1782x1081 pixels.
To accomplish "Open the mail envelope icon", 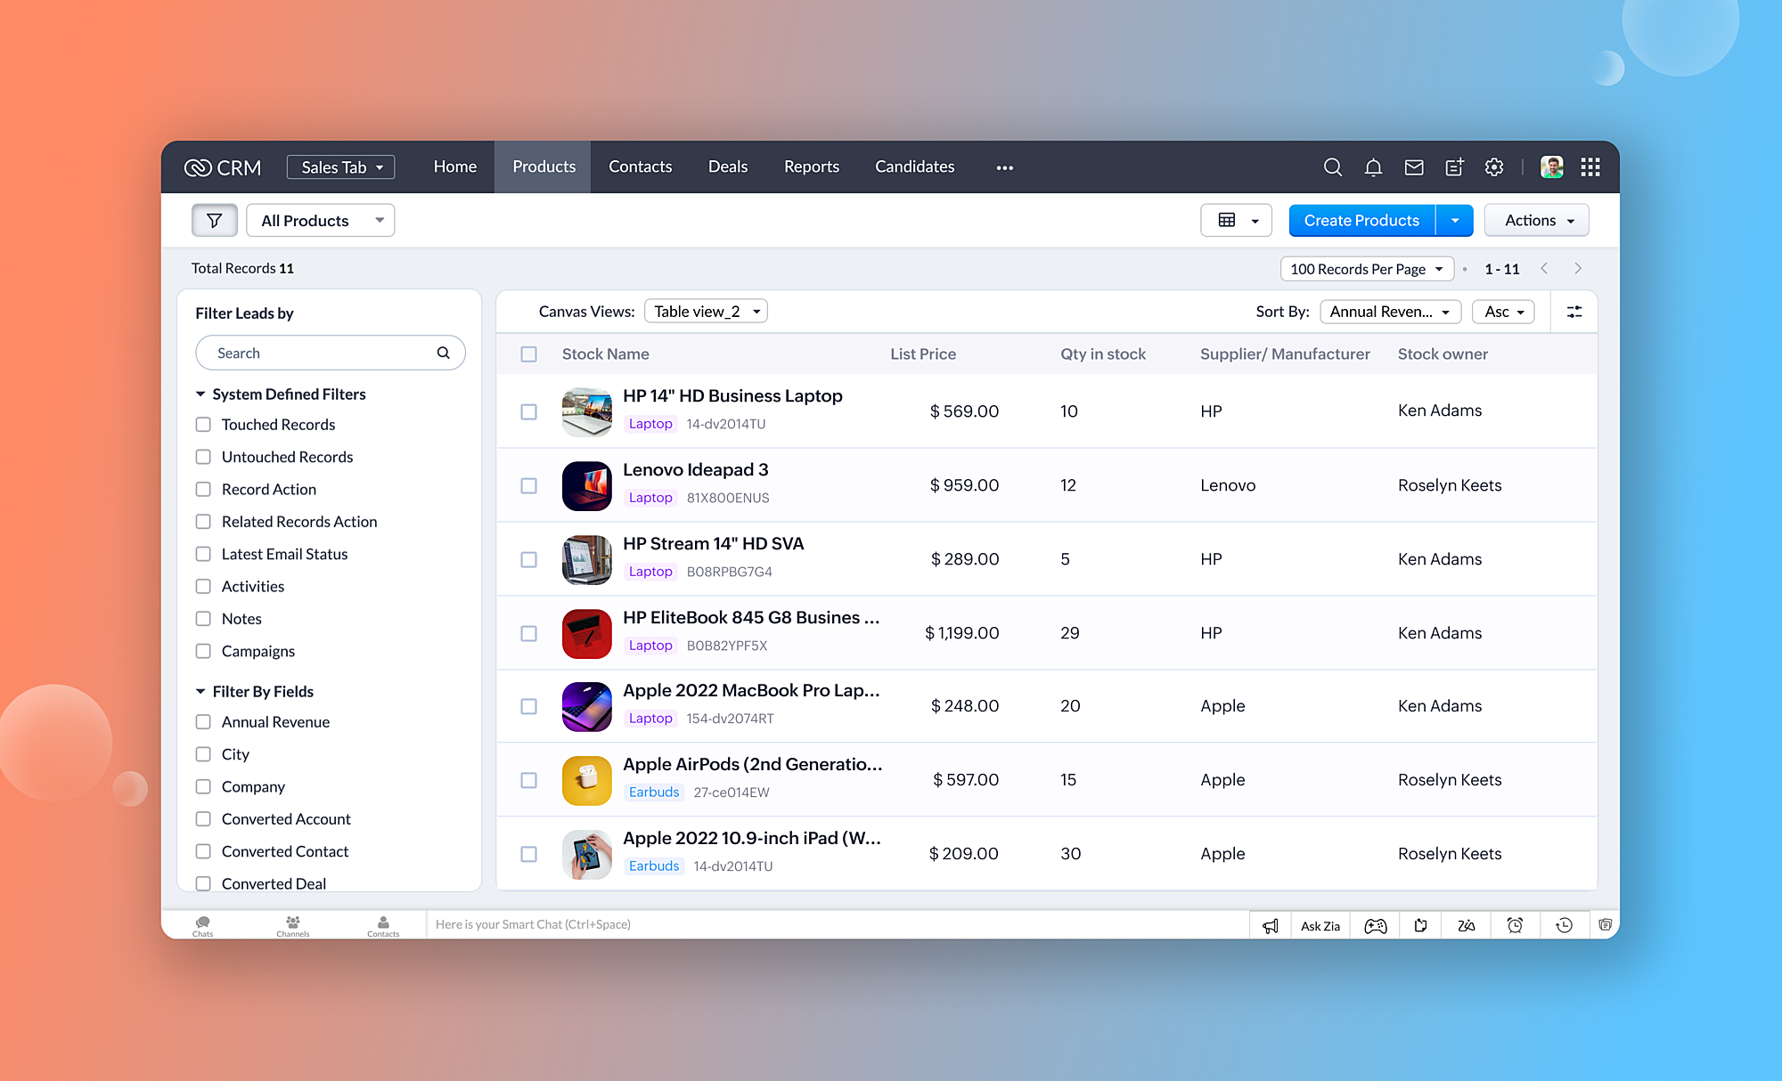I will coord(1414,167).
